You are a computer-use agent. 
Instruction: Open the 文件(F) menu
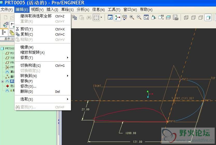[7, 10]
